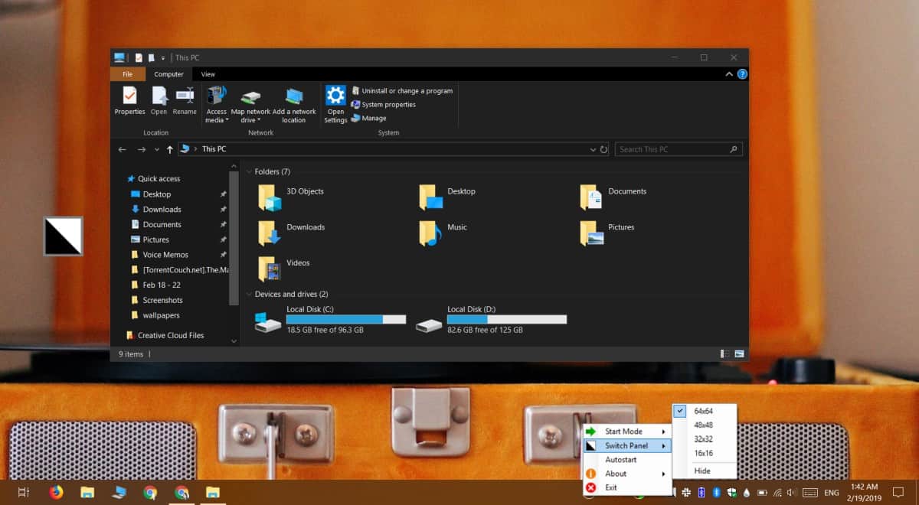
Task: Open Firefox from the taskbar
Action: 57,493
